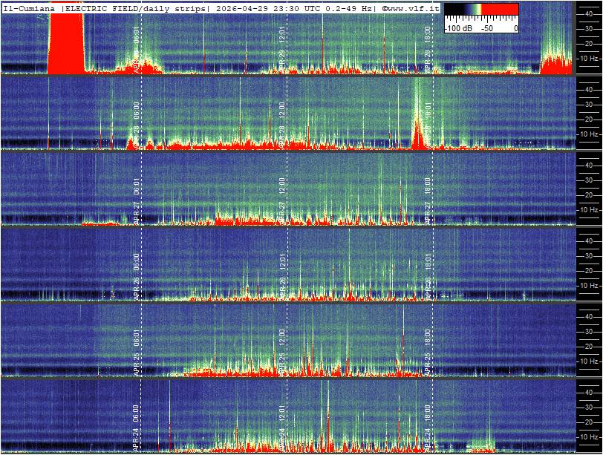Screen dimensions: 603x455
Task: Click the -50 label on color legend
Action: (487, 28)
